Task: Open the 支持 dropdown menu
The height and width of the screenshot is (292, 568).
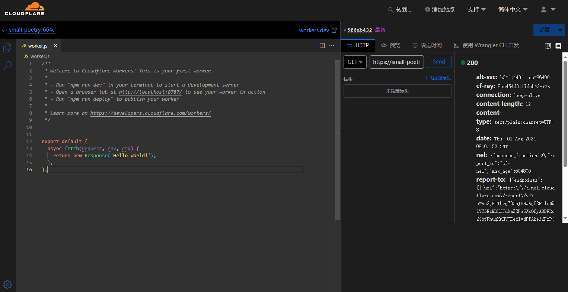Action: 477,10
